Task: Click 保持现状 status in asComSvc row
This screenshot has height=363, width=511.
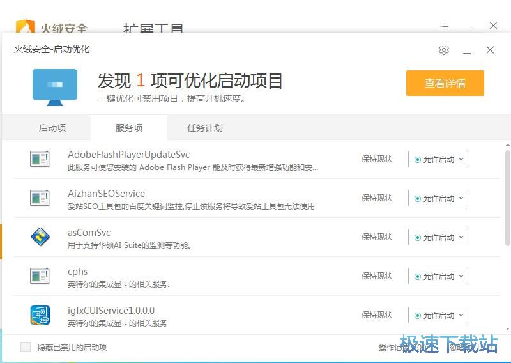Action: [x=376, y=237]
